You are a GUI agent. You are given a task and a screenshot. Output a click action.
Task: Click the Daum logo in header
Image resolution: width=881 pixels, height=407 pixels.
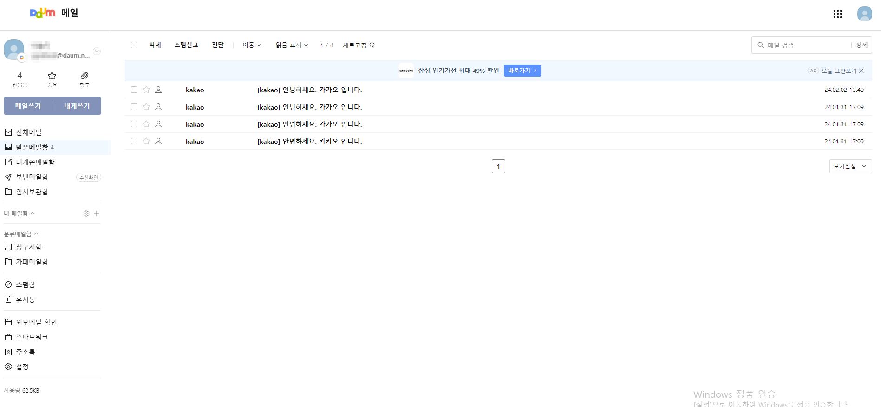(x=43, y=13)
